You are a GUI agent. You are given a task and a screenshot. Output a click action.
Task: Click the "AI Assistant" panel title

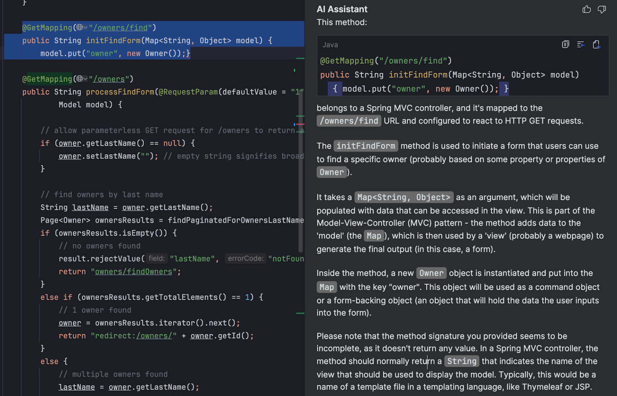pyautogui.click(x=342, y=9)
